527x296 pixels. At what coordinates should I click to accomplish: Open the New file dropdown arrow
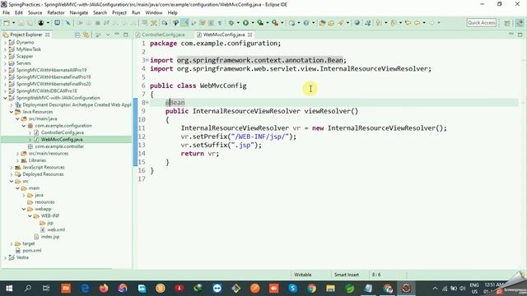(x=13, y=23)
